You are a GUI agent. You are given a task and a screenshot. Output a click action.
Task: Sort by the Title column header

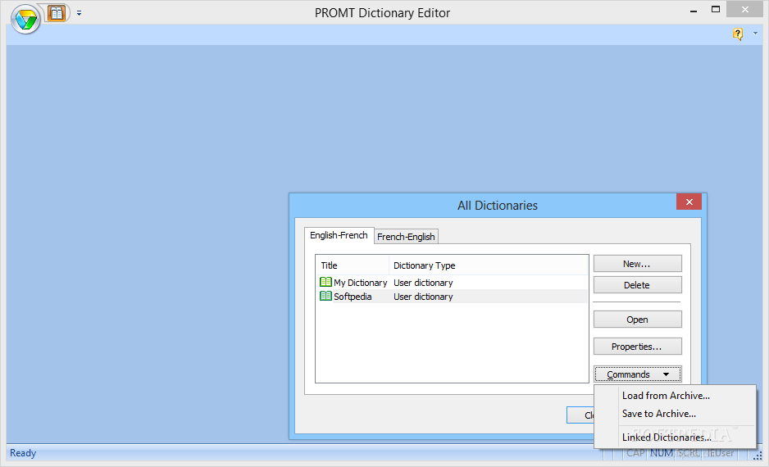tap(353, 265)
